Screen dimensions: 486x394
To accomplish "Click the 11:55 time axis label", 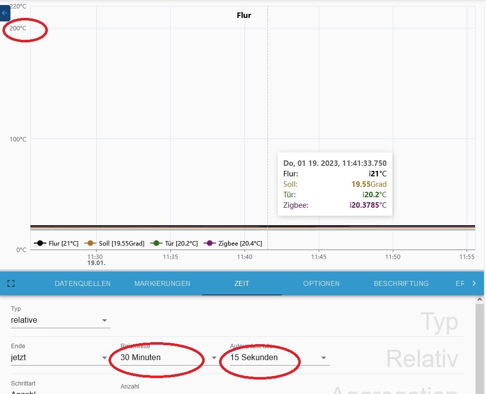I will pyautogui.click(x=467, y=257).
